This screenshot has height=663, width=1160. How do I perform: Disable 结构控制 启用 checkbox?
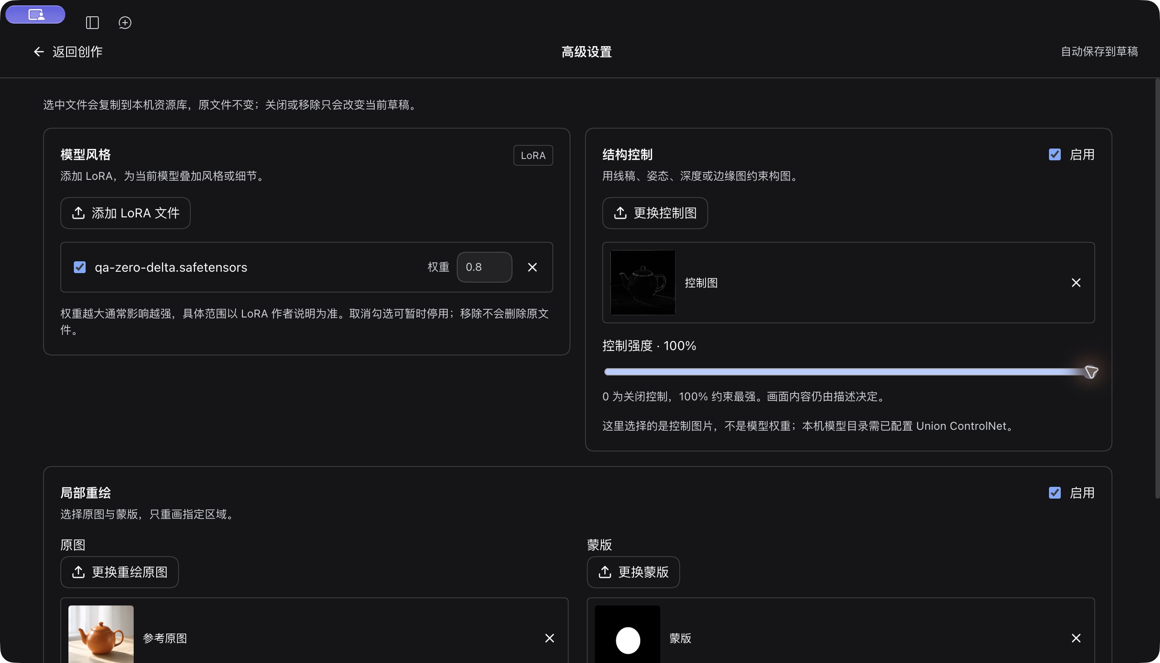pos(1055,155)
